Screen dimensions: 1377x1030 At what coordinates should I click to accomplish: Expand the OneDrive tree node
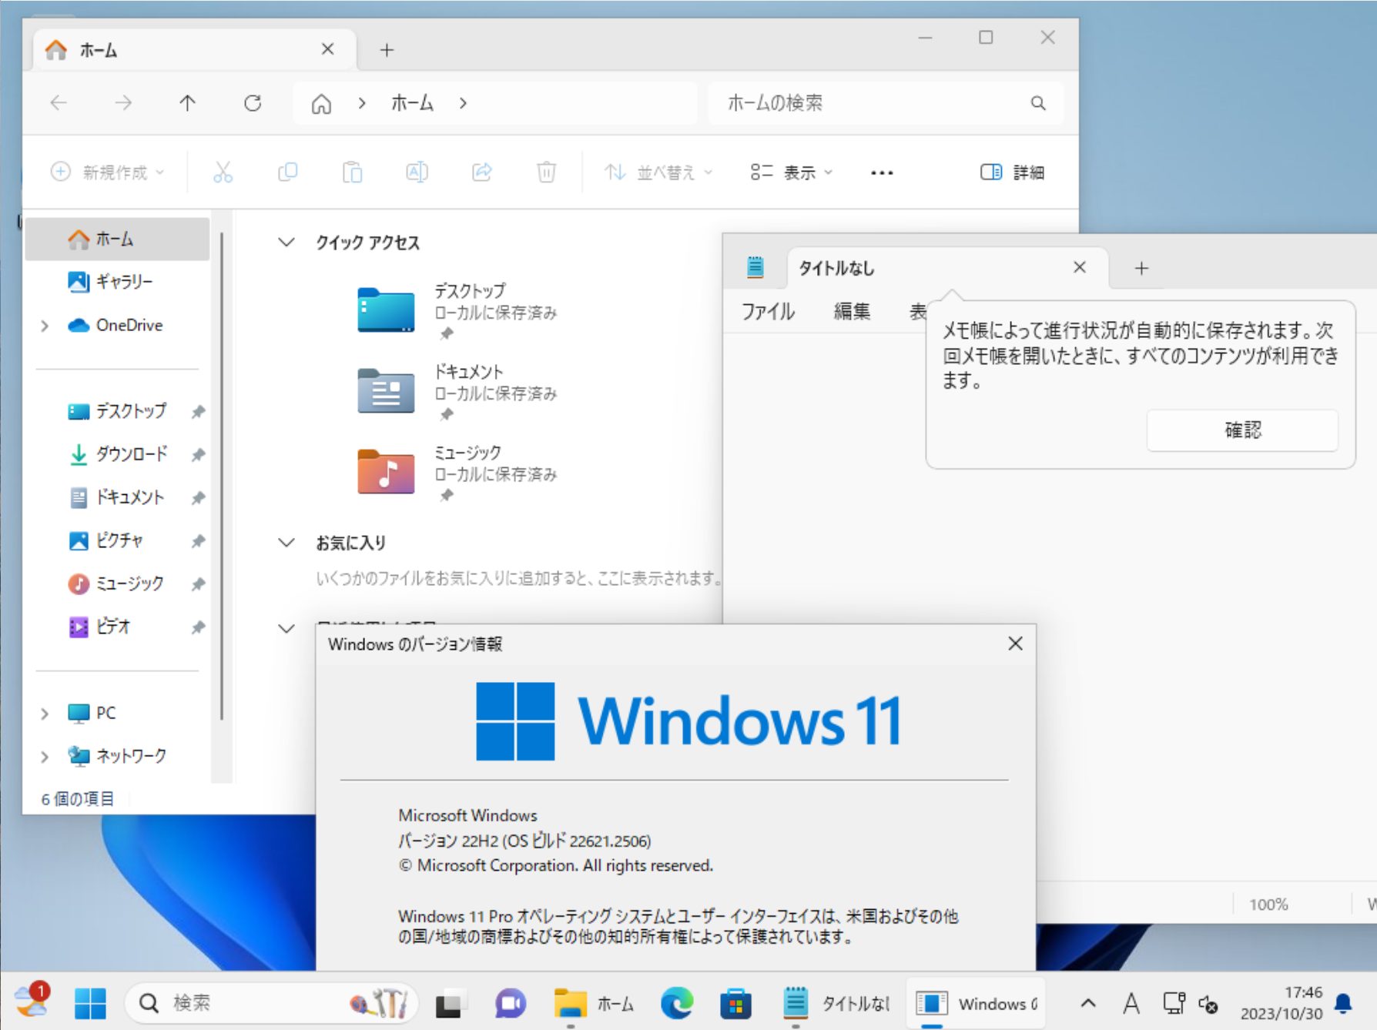tap(45, 326)
